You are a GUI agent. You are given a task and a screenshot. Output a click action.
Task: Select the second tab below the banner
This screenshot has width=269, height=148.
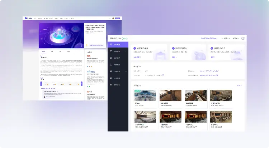[x=52, y=51]
